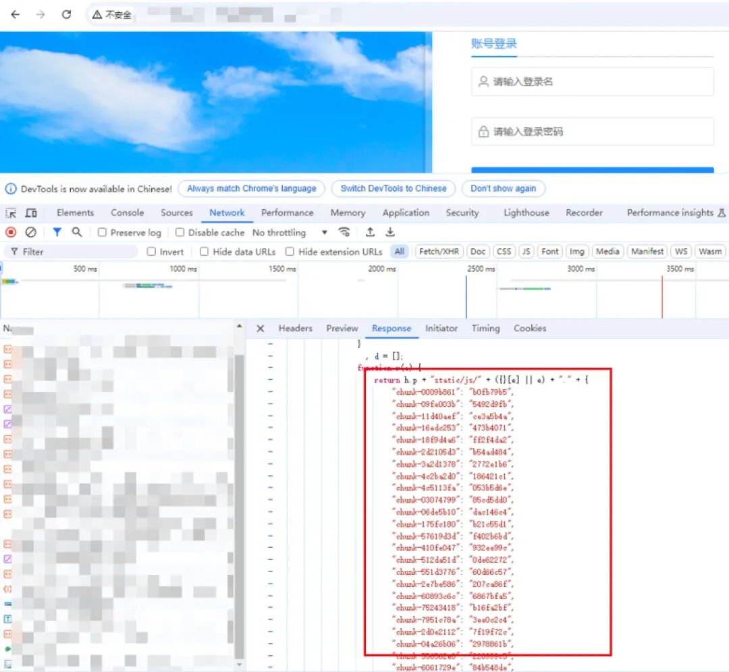Click the login password input field
Screen dimensions: 729x672
click(x=593, y=132)
